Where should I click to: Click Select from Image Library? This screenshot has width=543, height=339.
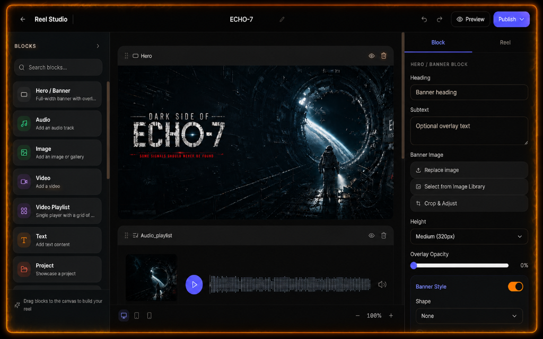click(x=469, y=187)
